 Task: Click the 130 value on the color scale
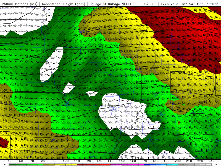[x=99, y=161]
